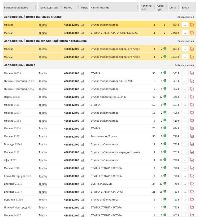Add the 884 ₽ Москва offer to cart

[x=192, y=25]
